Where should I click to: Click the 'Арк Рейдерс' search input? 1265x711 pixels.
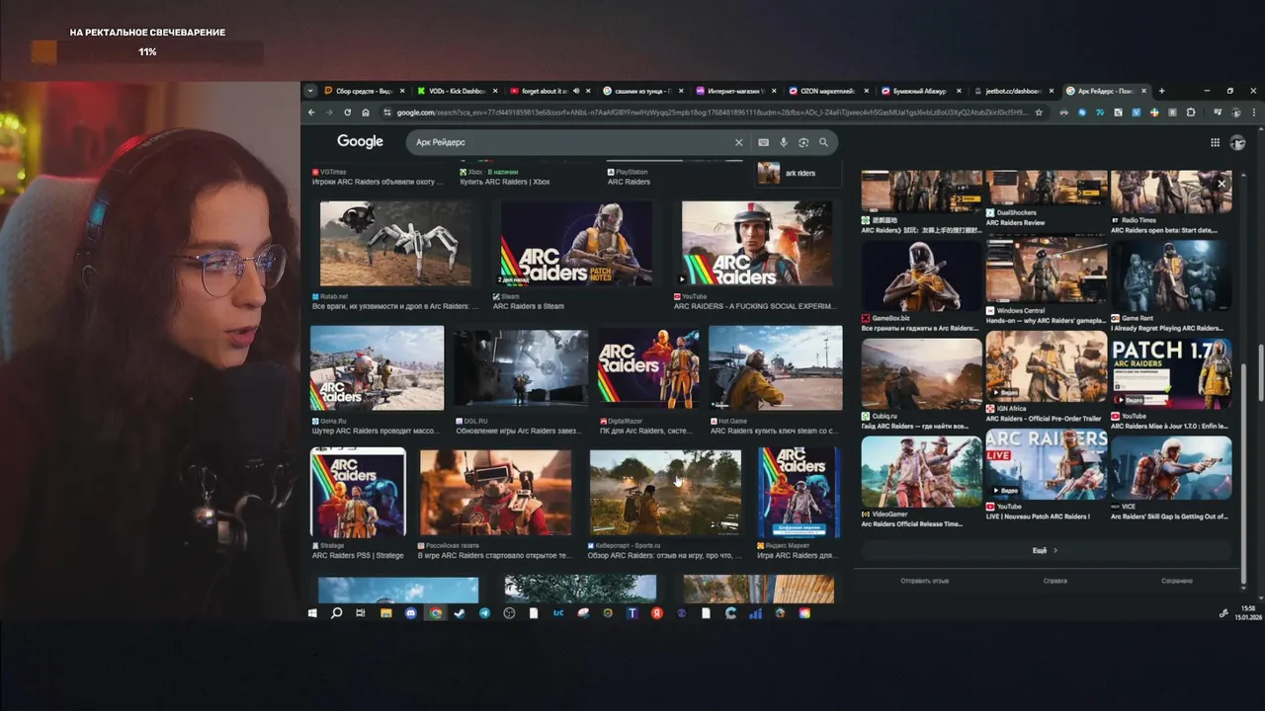point(573,142)
